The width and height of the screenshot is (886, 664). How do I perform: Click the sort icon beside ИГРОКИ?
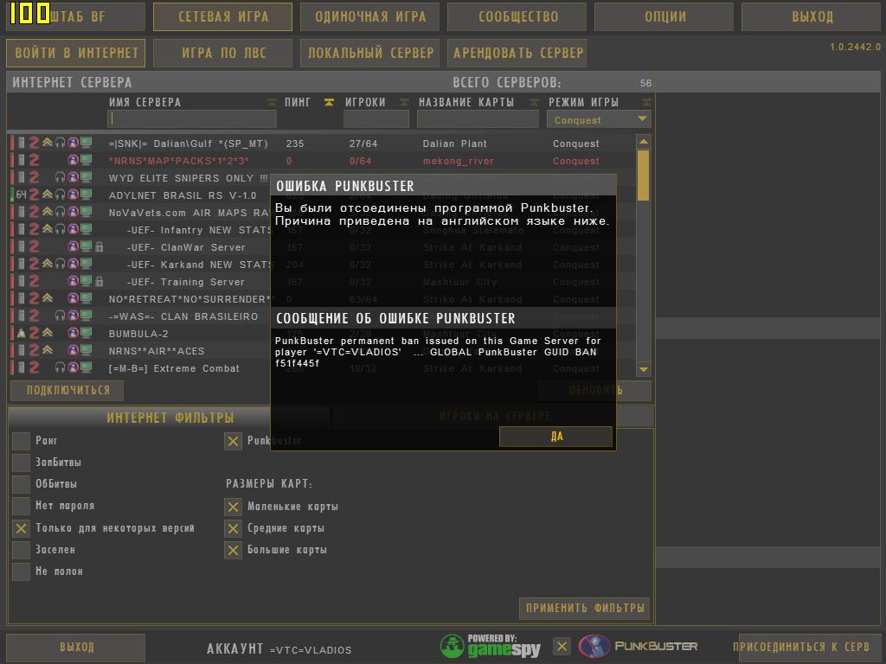(404, 102)
